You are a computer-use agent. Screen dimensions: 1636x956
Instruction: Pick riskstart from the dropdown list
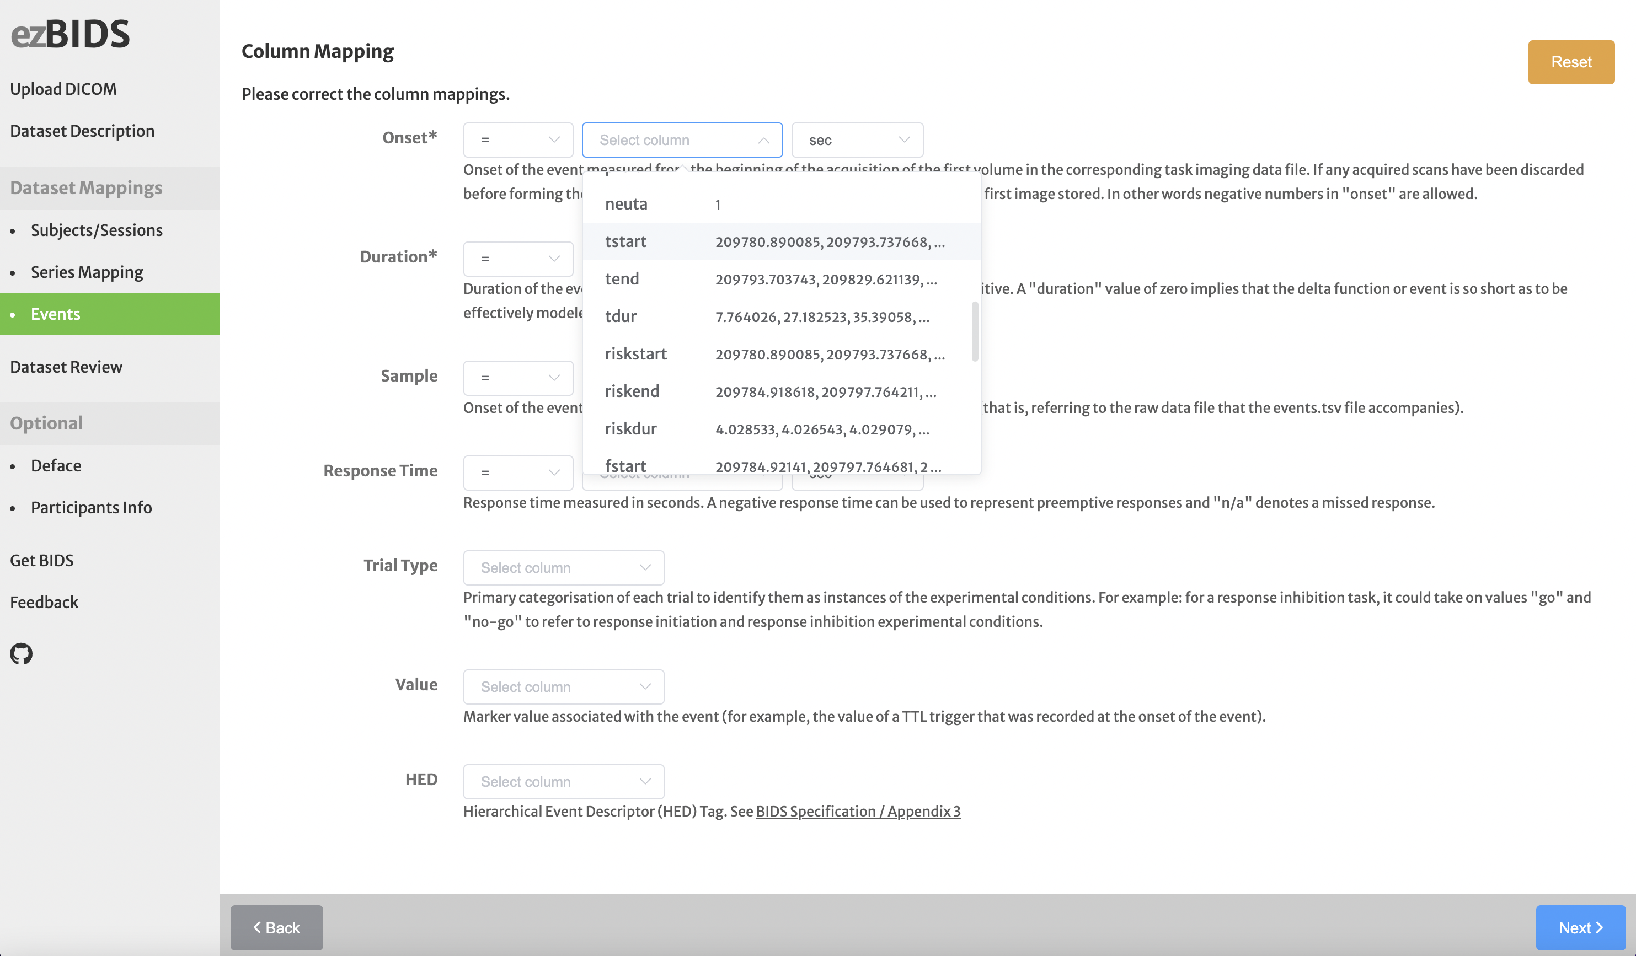click(782, 355)
